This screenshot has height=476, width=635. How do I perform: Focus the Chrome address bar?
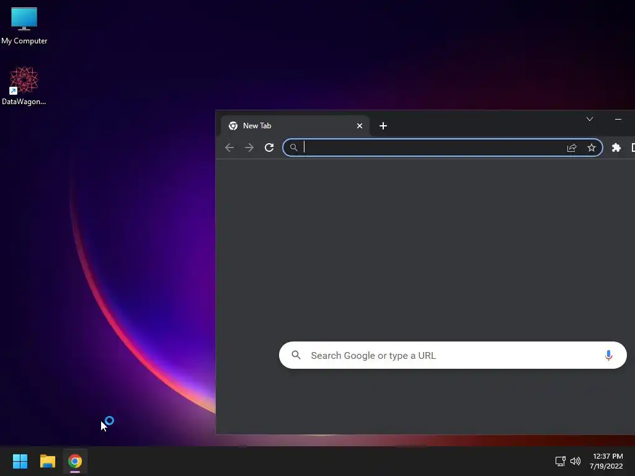point(442,148)
